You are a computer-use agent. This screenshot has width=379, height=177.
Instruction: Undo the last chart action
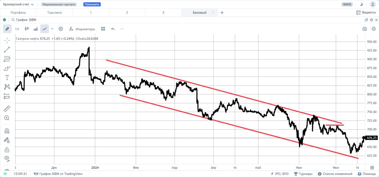click(113, 29)
